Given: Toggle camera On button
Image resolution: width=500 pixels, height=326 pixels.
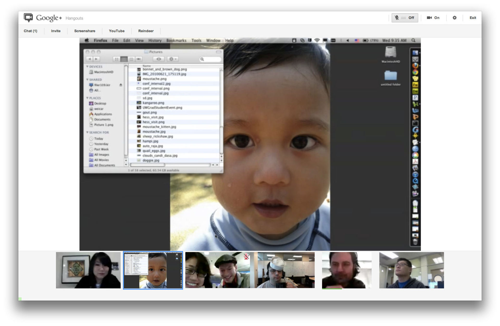Looking at the screenshot, I should click(x=433, y=18).
